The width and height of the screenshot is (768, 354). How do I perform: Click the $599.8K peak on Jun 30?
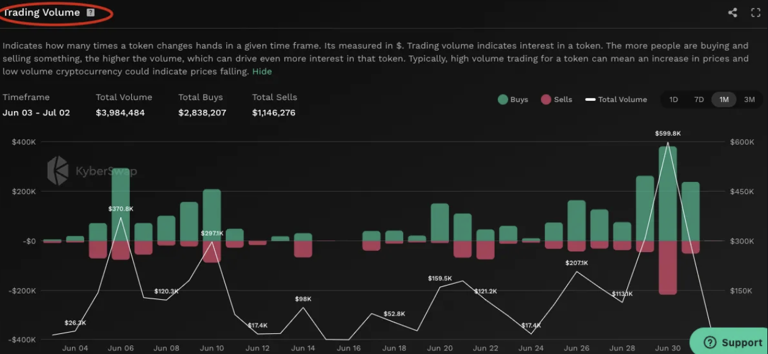coord(667,142)
